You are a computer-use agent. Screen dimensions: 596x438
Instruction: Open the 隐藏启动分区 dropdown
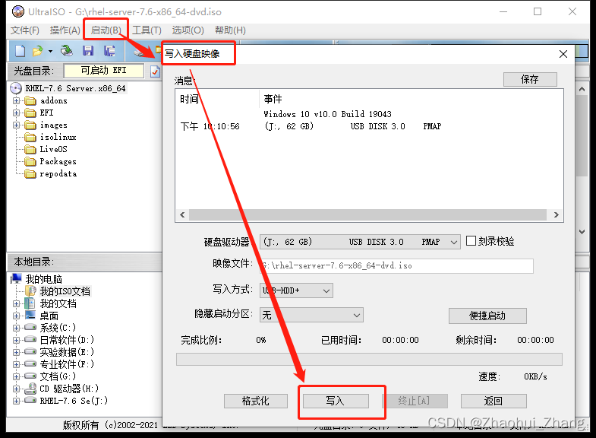[311, 315]
